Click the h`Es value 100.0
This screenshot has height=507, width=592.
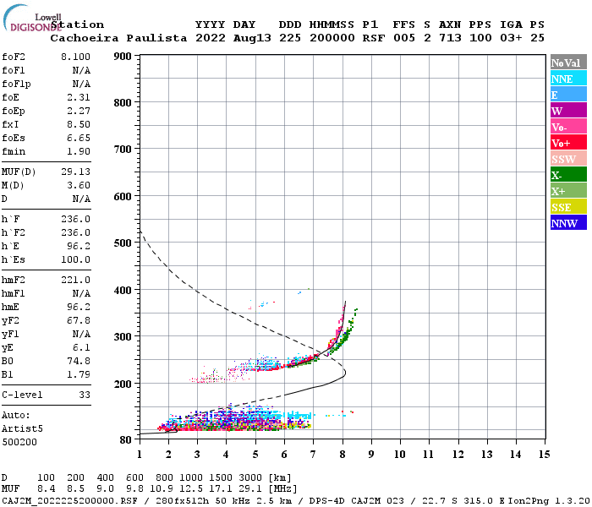75,260
